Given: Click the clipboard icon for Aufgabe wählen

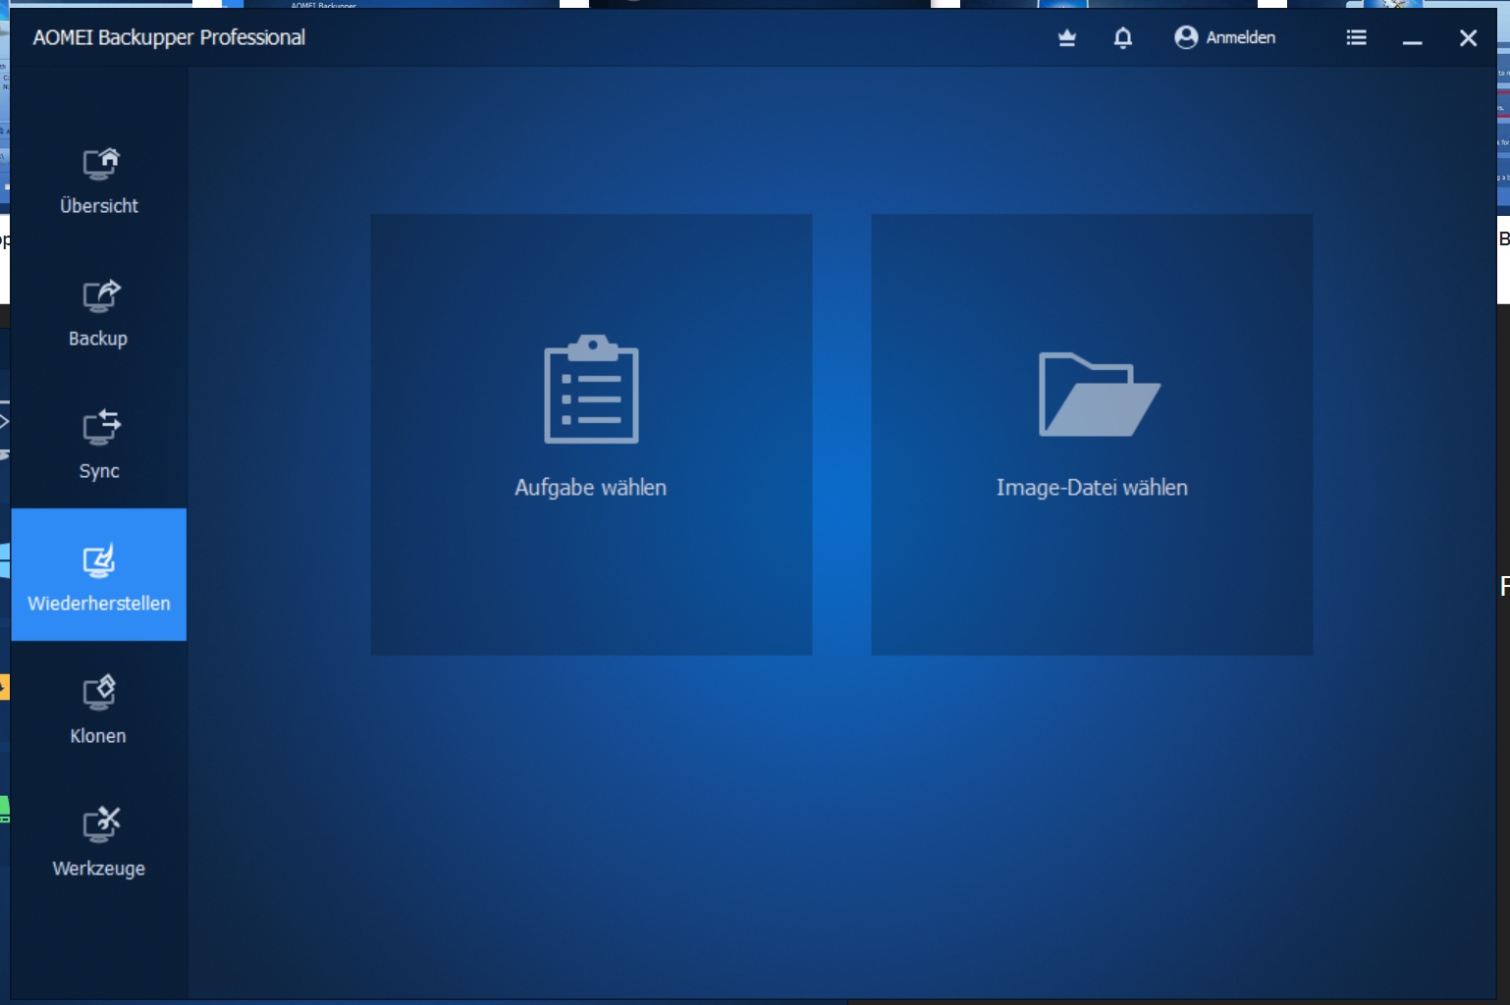Looking at the screenshot, I should tap(591, 390).
